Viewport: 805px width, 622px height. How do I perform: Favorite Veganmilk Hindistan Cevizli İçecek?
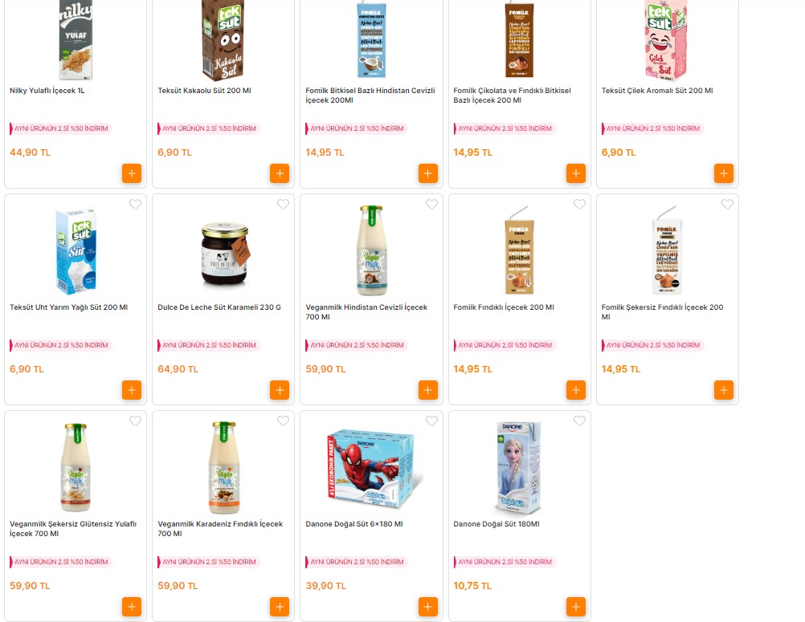tap(431, 204)
